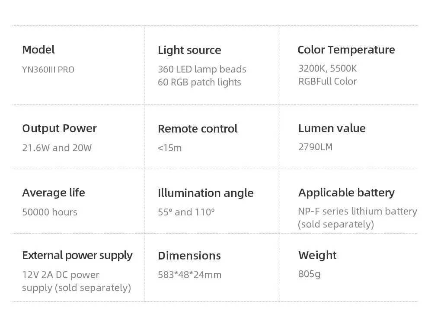The height and width of the screenshot is (329, 428).
Task: Select the 583*48*24mm dimensions value
Action: click(x=189, y=275)
